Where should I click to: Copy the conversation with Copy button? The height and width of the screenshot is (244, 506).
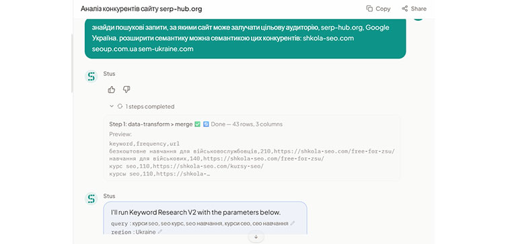click(378, 9)
